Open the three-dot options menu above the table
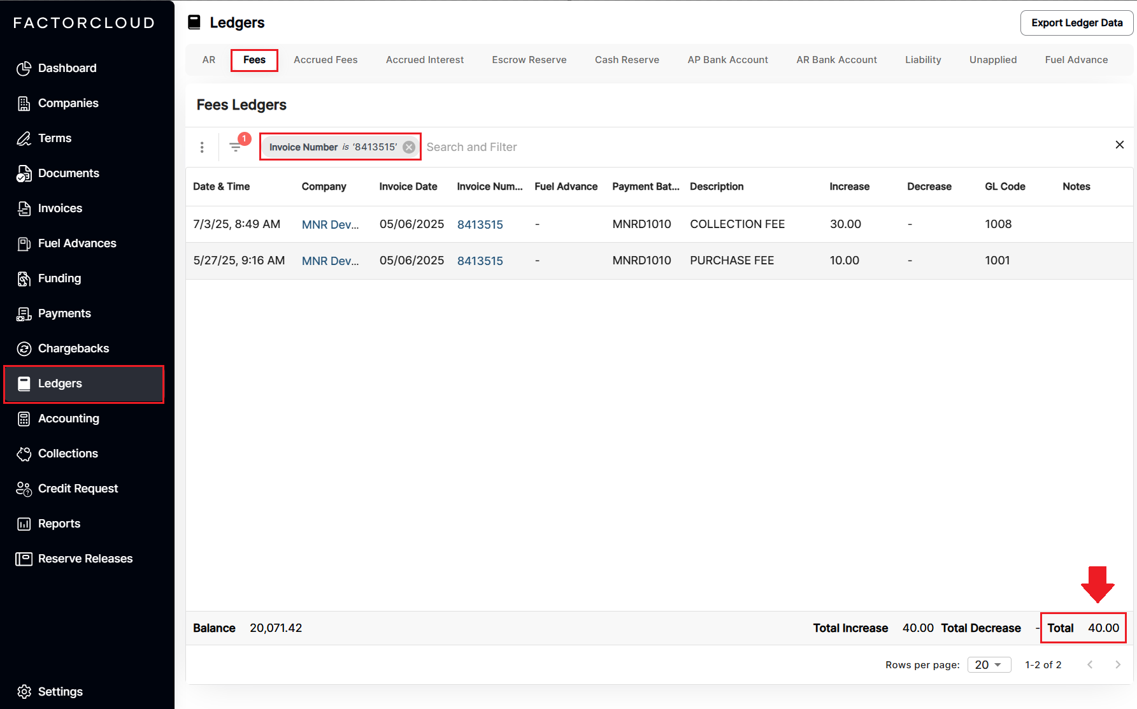The image size is (1137, 709). [202, 147]
